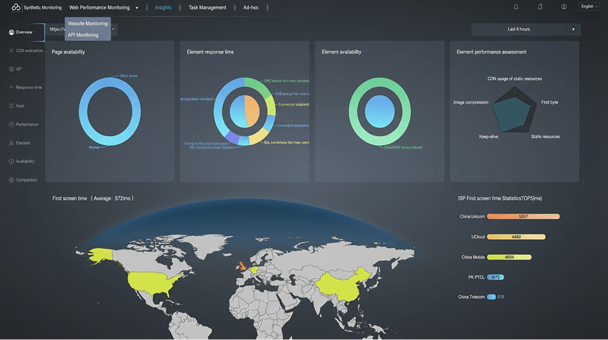Open the Response time sidebar link

pos(28,87)
